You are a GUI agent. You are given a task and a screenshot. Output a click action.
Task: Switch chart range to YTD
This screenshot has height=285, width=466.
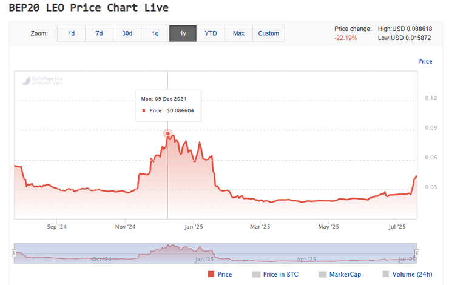(211, 33)
